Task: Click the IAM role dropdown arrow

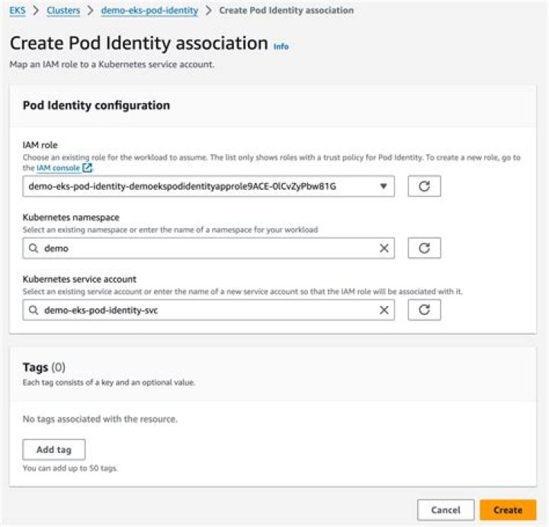Action: pyautogui.click(x=383, y=186)
